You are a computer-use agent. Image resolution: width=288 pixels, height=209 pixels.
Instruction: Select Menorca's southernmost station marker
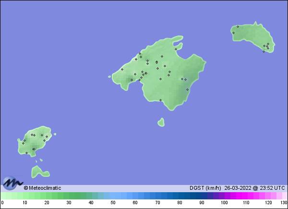click(264, 52)
